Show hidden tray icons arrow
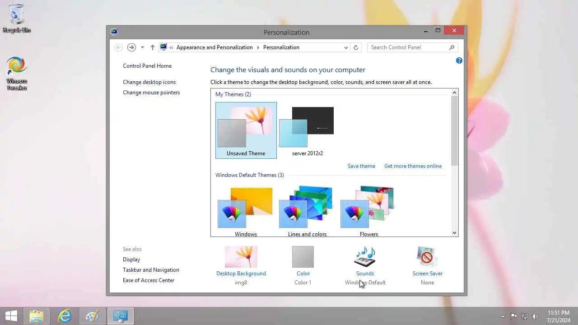The image size is (578, 325). click(503, 316)
